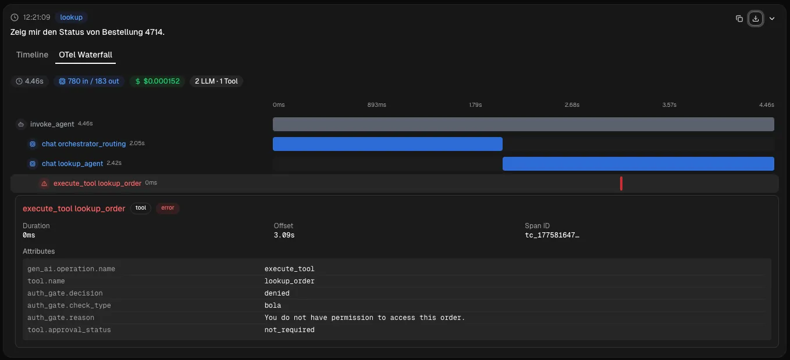Select the robot icon beside invoke_agent

21,124
